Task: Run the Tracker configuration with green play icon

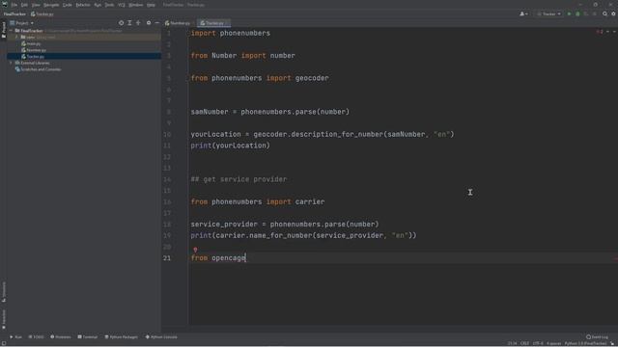Action: tap(569, 14)
